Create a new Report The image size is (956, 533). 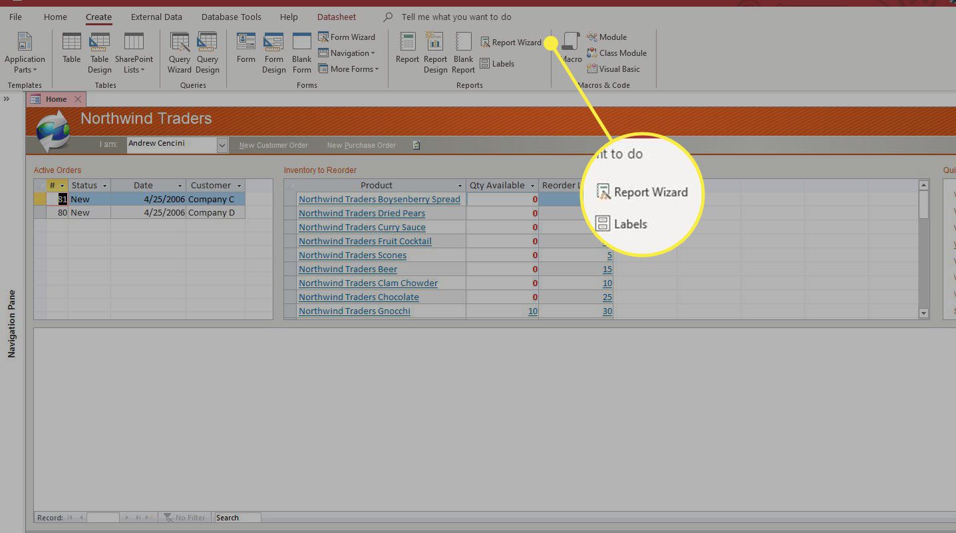pyautogui.click(x=407, y=48)
